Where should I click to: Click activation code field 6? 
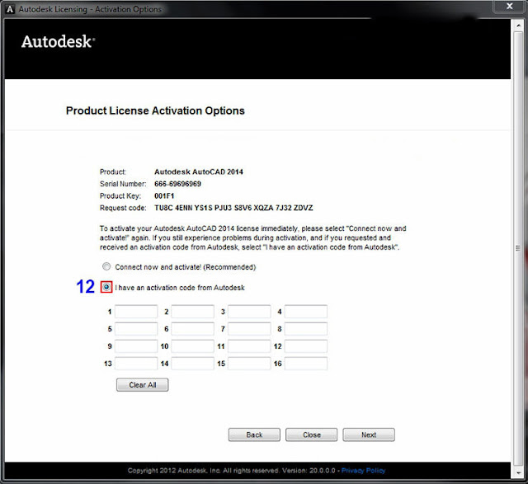click(x=192, y=329)
